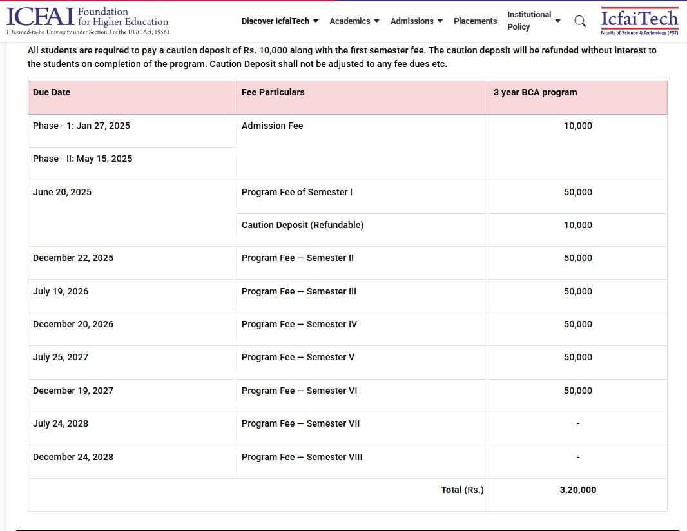Click the ICFAI Foundation for Higher Education logo
687x531 pixels.
[88, 21]
